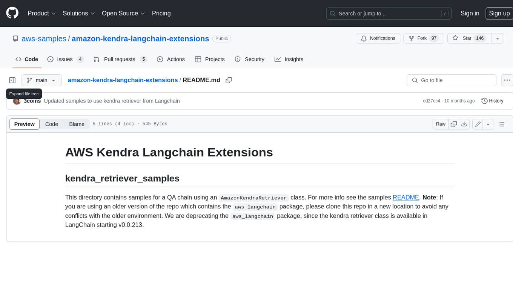Click the Notifications bell button
The height and width of the screenshot is (288, 513).
point(378,38)
